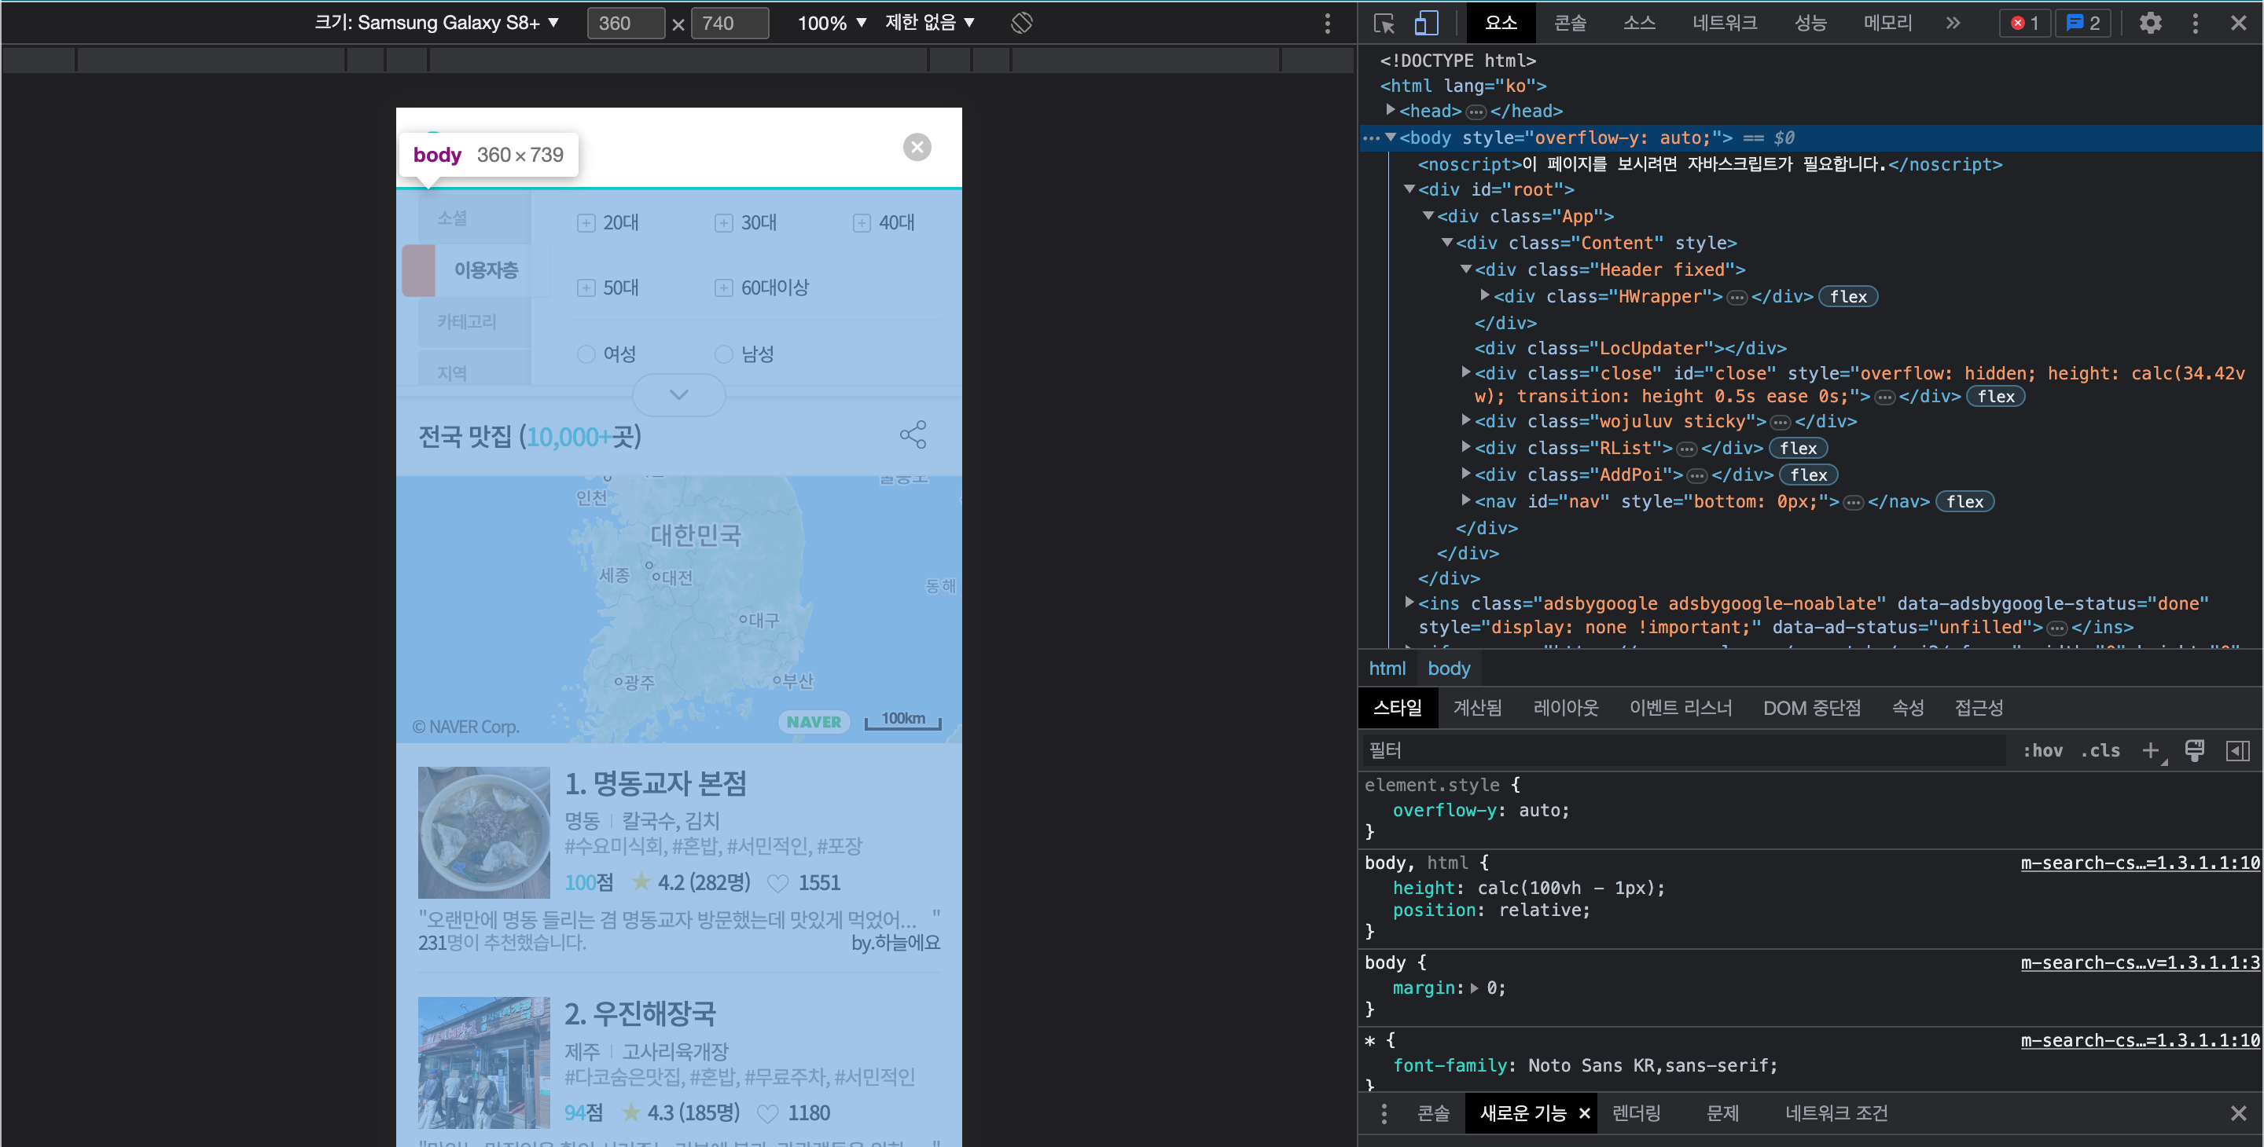The width and height of the screenshot is (2264, 1147).
Task: Open the 계산됨 styles tab
Action: tap(1476, 708)
